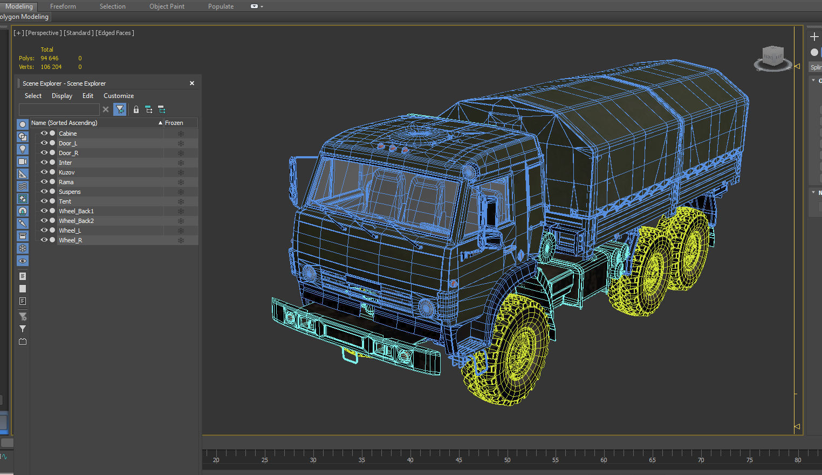Toggle visibility eye for Wheel_Back1
822x475 pixels.
(44, 211)
